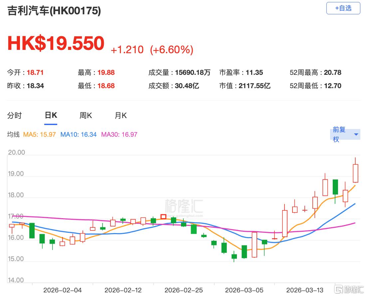The width and height of the screenshot is (366, 296).
Task: Select the 日K daily chart tab
Action: click(x=50, y=115)
